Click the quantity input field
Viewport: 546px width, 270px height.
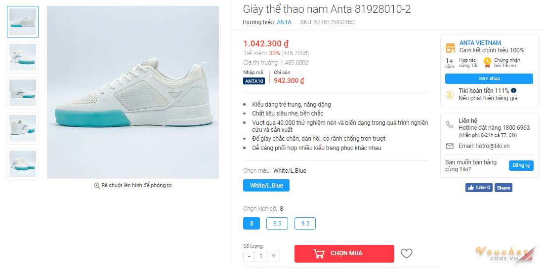(x=261, y=256)
